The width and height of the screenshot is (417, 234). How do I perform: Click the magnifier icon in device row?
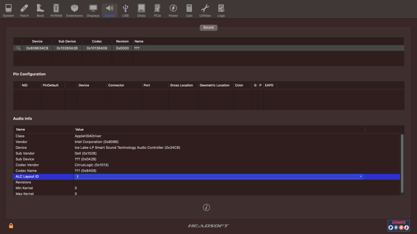point(18,48)
